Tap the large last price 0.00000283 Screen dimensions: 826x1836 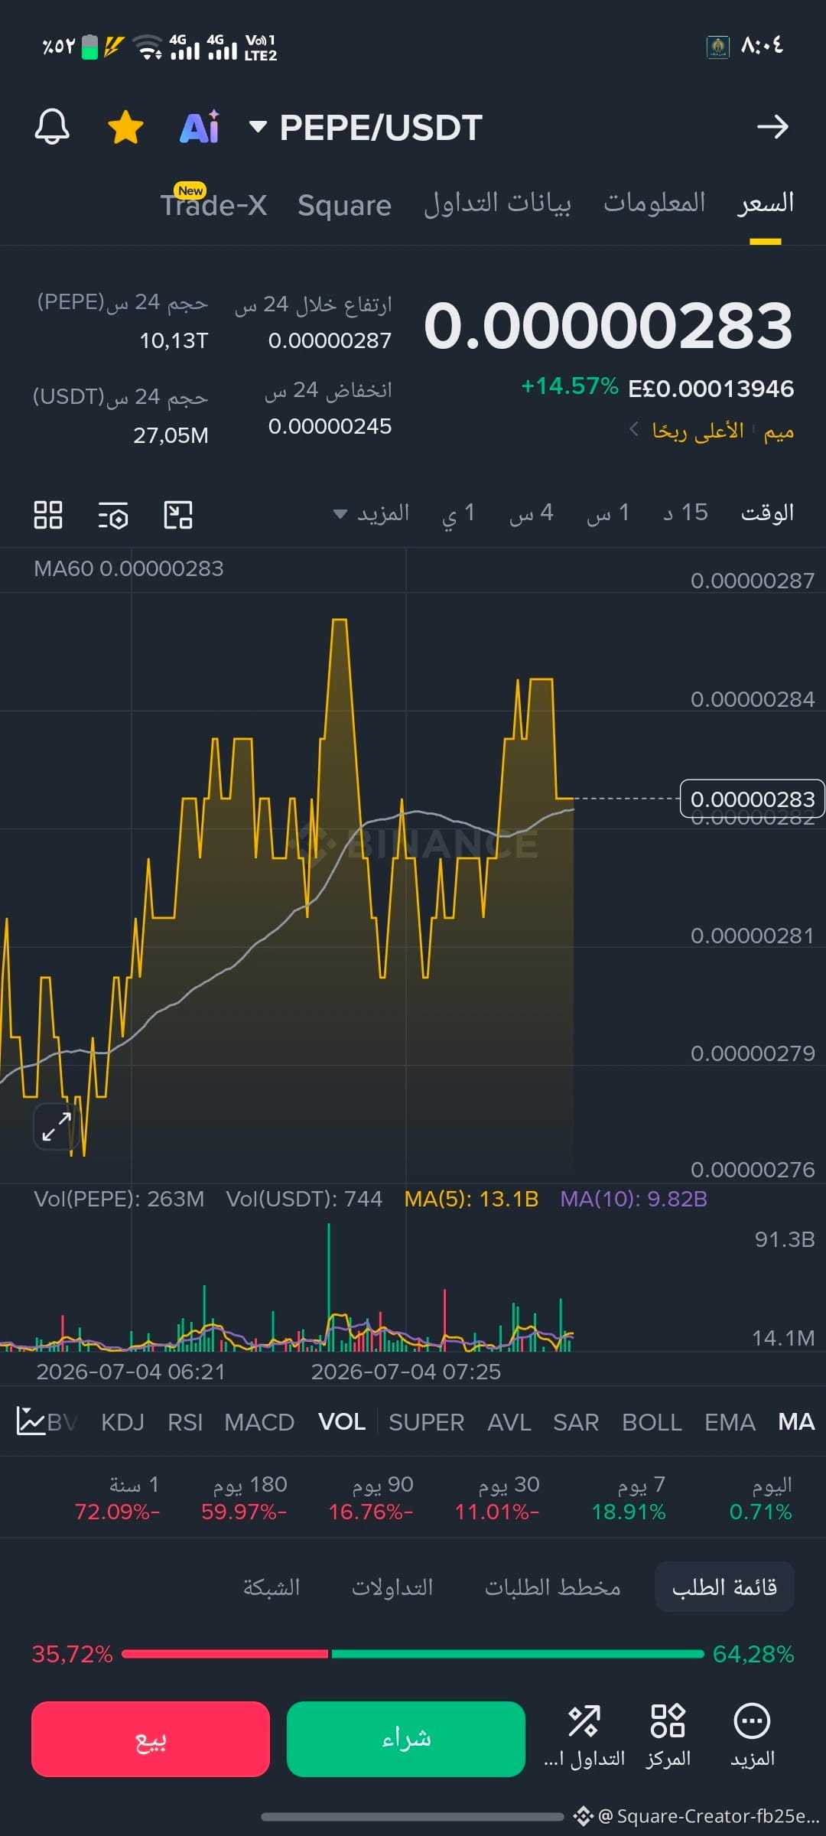(609, 326)
